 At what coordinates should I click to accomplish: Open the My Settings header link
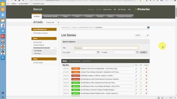[122, 9]
